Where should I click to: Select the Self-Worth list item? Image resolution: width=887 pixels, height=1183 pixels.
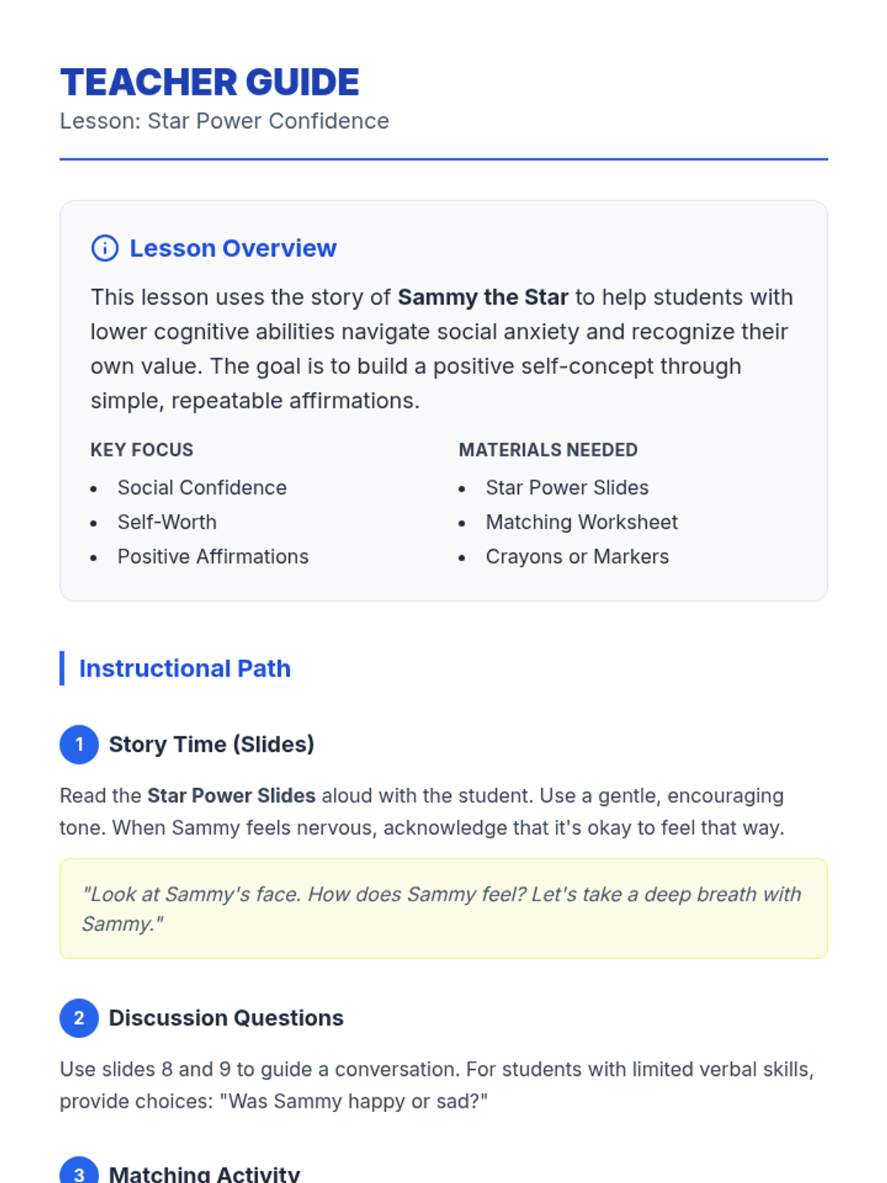[167, 522]
